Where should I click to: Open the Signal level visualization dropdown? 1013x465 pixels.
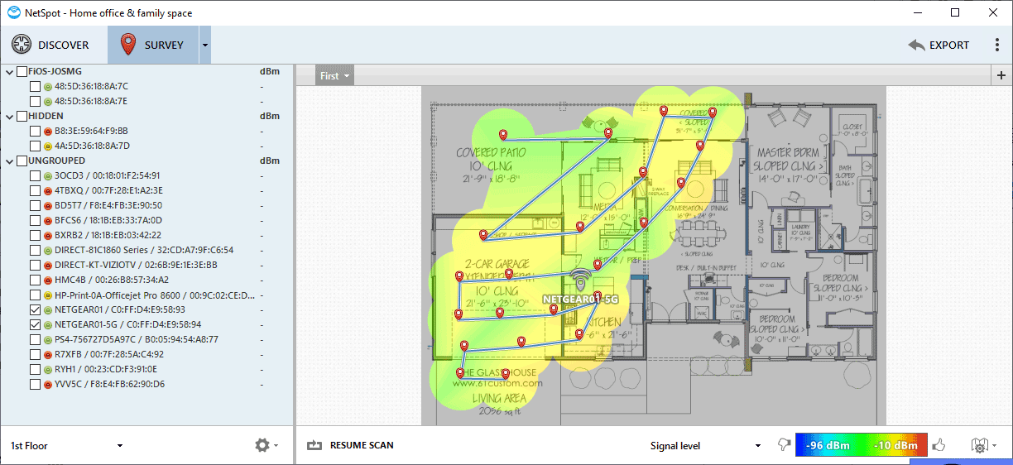tap(706, 445)
